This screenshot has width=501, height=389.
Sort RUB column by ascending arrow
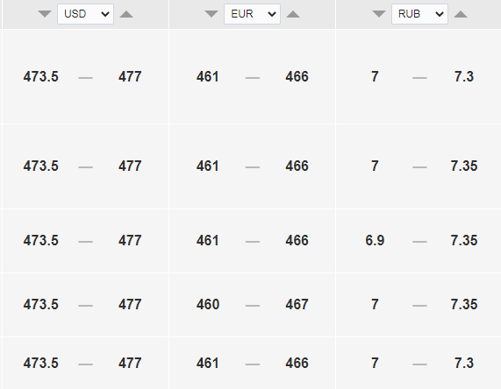pos(461,14)
